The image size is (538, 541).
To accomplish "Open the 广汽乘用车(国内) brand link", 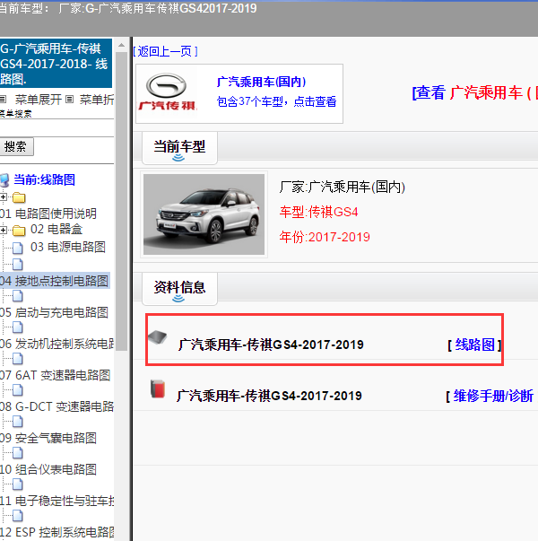I will tap(261, 82).
